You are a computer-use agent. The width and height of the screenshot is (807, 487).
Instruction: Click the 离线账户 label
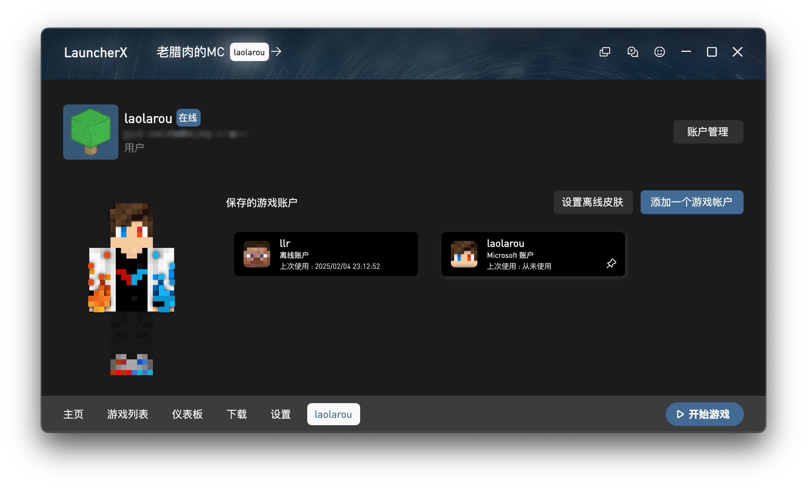(294, 255)
